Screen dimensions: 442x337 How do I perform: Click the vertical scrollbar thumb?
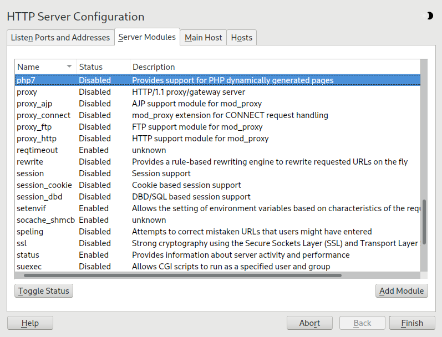click(x=424, y=222)
